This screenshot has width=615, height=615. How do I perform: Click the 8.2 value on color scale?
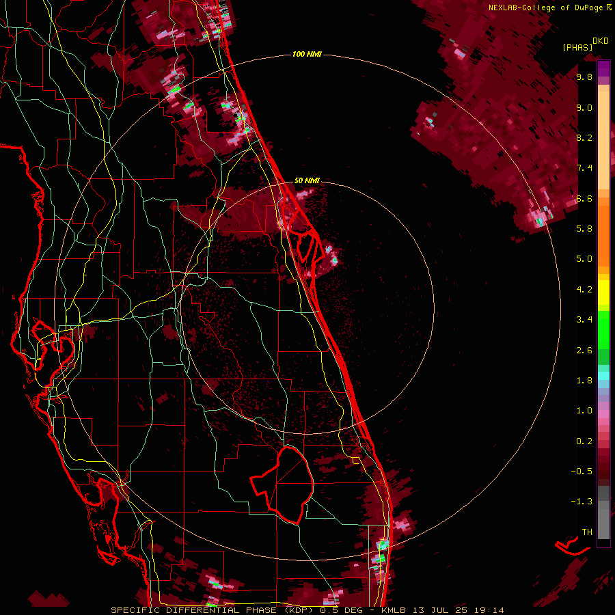tap(584, 137)
